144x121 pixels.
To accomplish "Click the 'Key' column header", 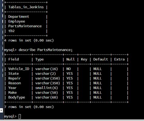I will pos(84,60).
